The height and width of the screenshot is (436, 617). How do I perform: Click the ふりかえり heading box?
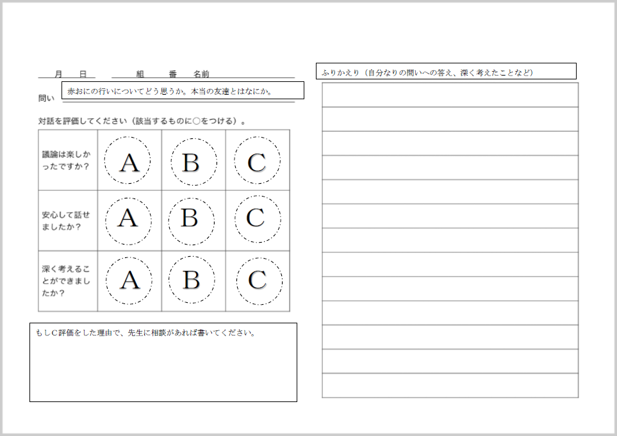tap(446, 71)
